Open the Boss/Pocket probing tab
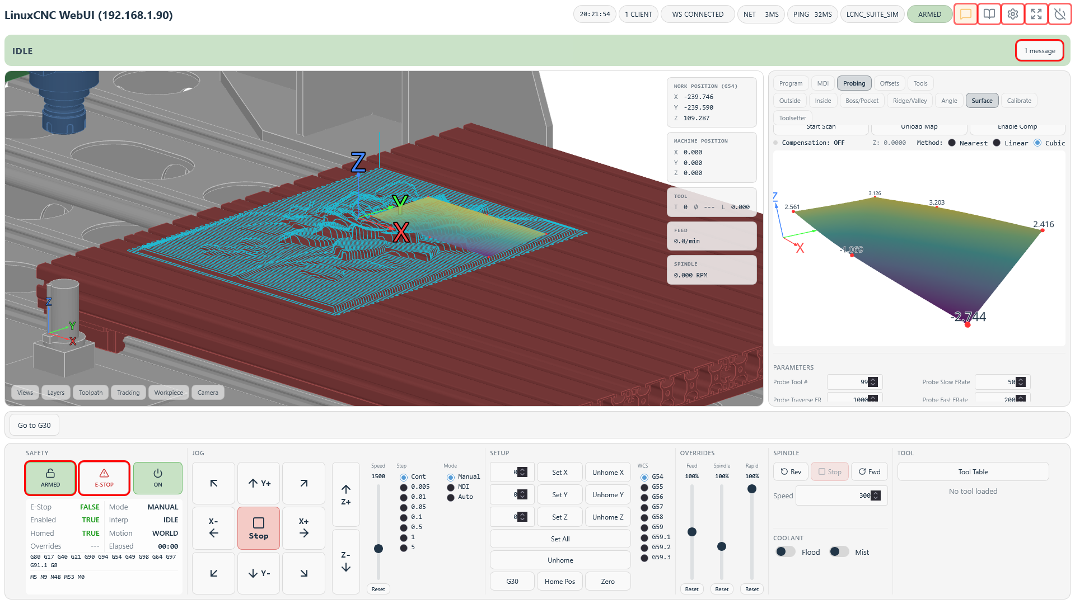Screen dimensions: 1075x604 [862, 101]
